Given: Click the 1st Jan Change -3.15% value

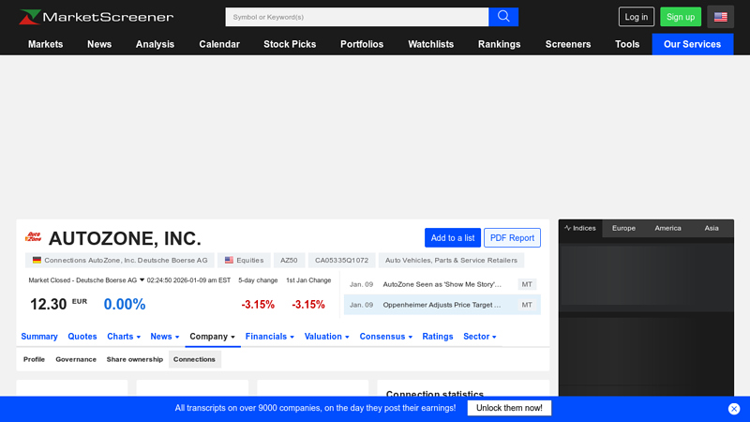Looking at the screenshot, I should pos(308,304).
